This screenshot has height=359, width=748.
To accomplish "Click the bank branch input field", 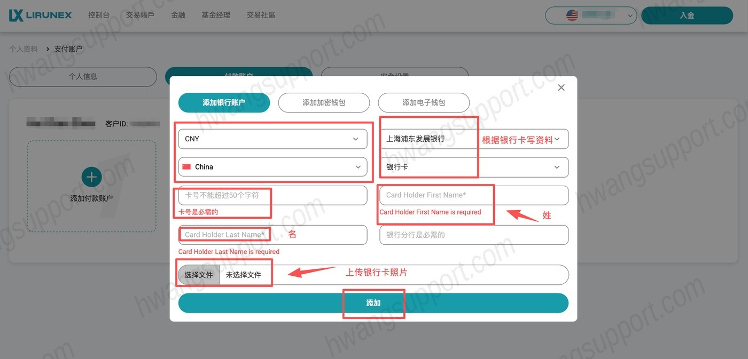I will click(474, 235).
